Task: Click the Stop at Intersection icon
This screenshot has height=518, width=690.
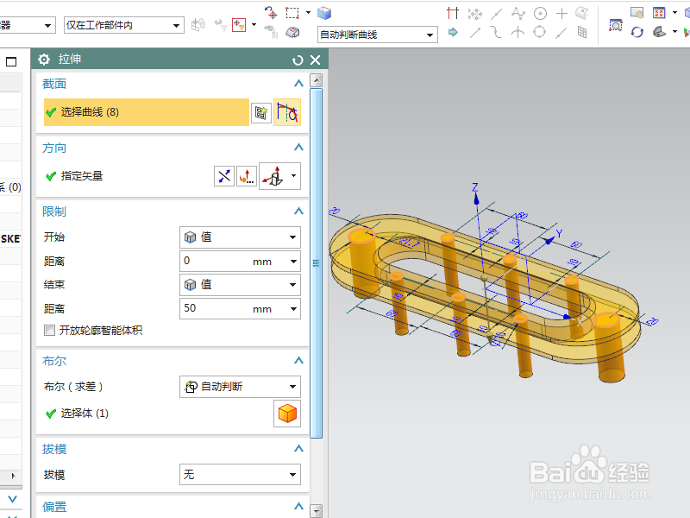Action: 453,13
